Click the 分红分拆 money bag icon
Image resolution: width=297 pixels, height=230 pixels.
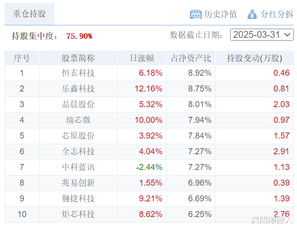coord(252,14)
